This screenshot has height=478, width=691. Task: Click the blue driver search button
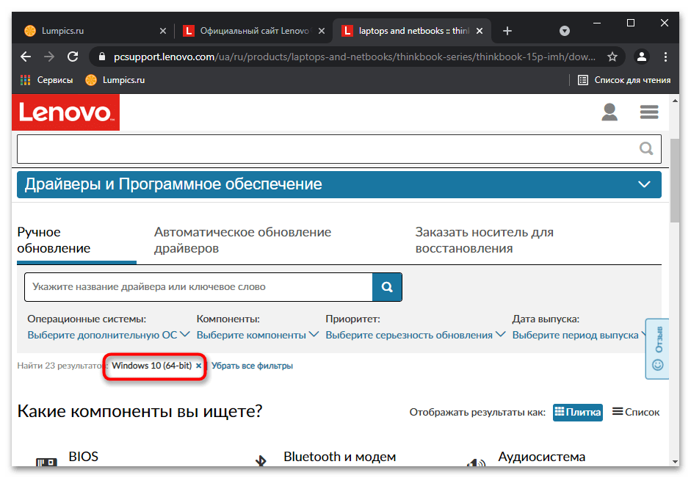pyautogui.click(x=387, y=287)
